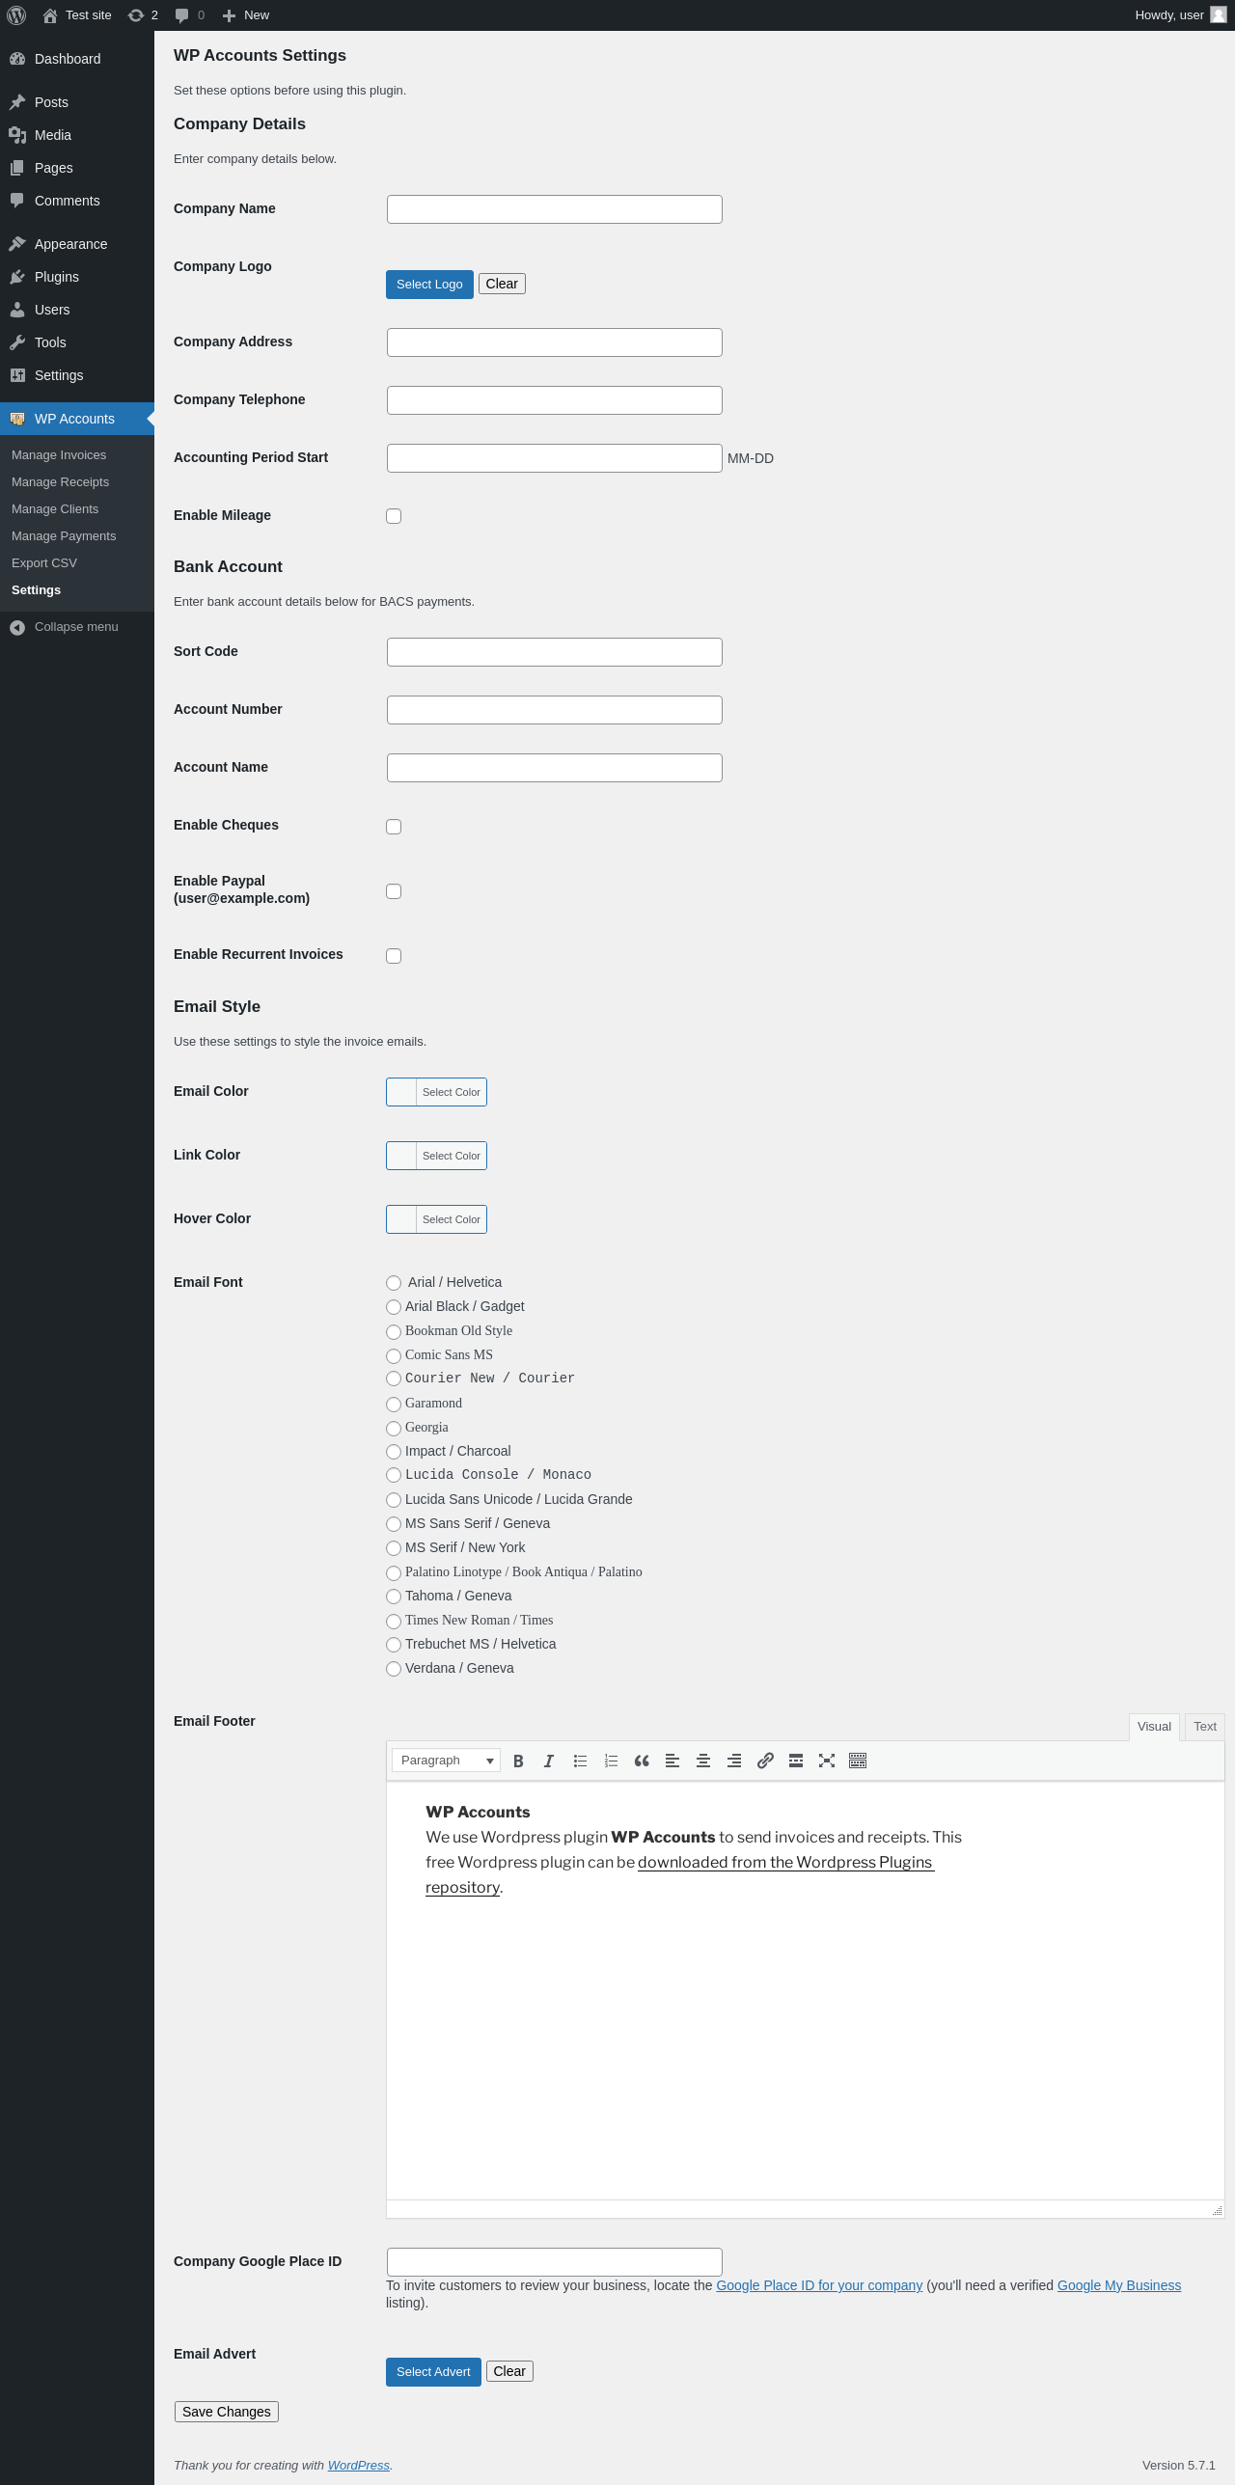Image resolution: width=1235 pixels, height=2485 pixels.
Task: Select Trebuchet MS / Helvetica font
Action: pos(394,1645)
